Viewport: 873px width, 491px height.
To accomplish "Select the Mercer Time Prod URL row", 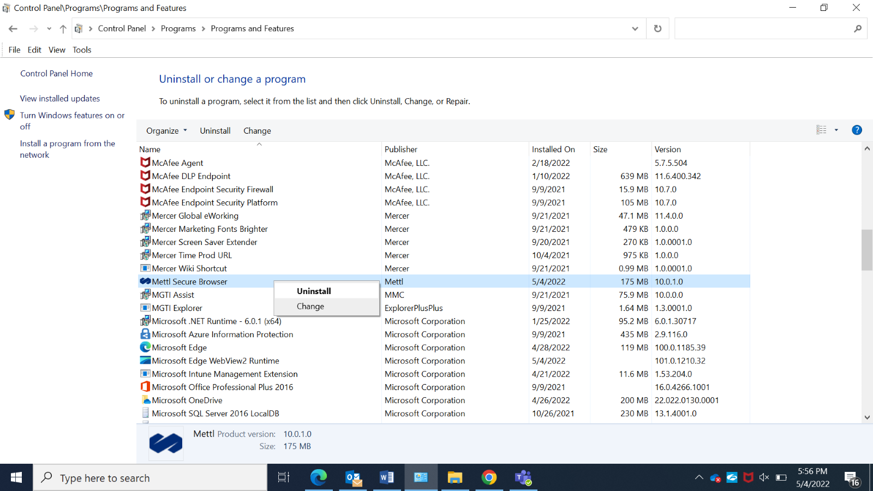I will (x=444, y=255).
